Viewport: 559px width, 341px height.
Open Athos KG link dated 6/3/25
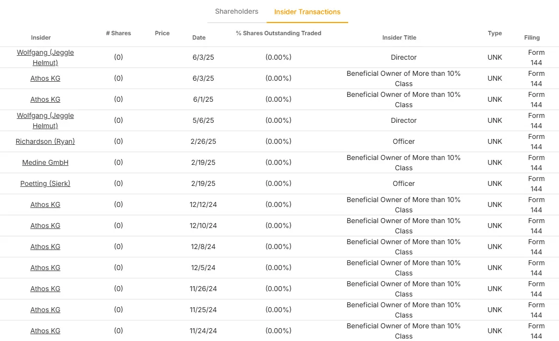(45, 78)
